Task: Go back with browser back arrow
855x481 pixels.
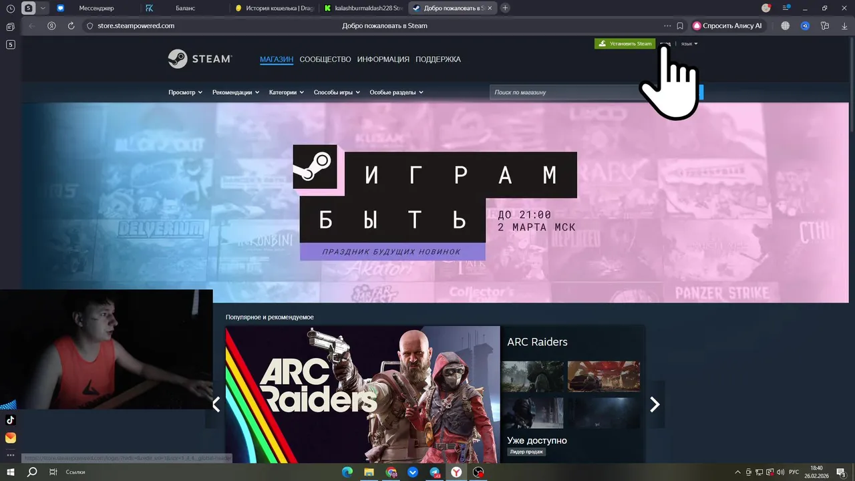Action: [x=31, y=25]
